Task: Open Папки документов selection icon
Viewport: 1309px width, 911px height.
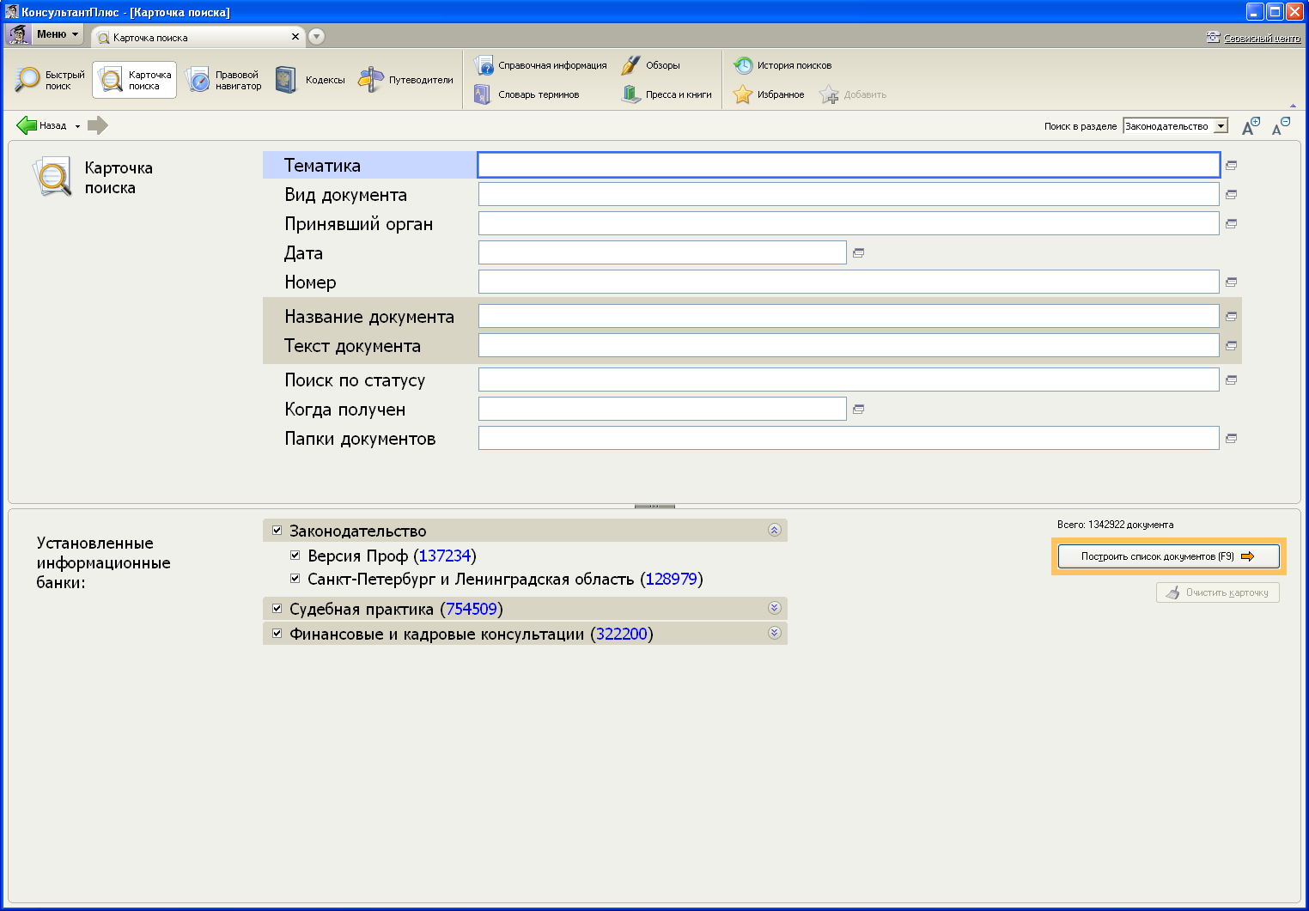Action: pos(1231,438)
